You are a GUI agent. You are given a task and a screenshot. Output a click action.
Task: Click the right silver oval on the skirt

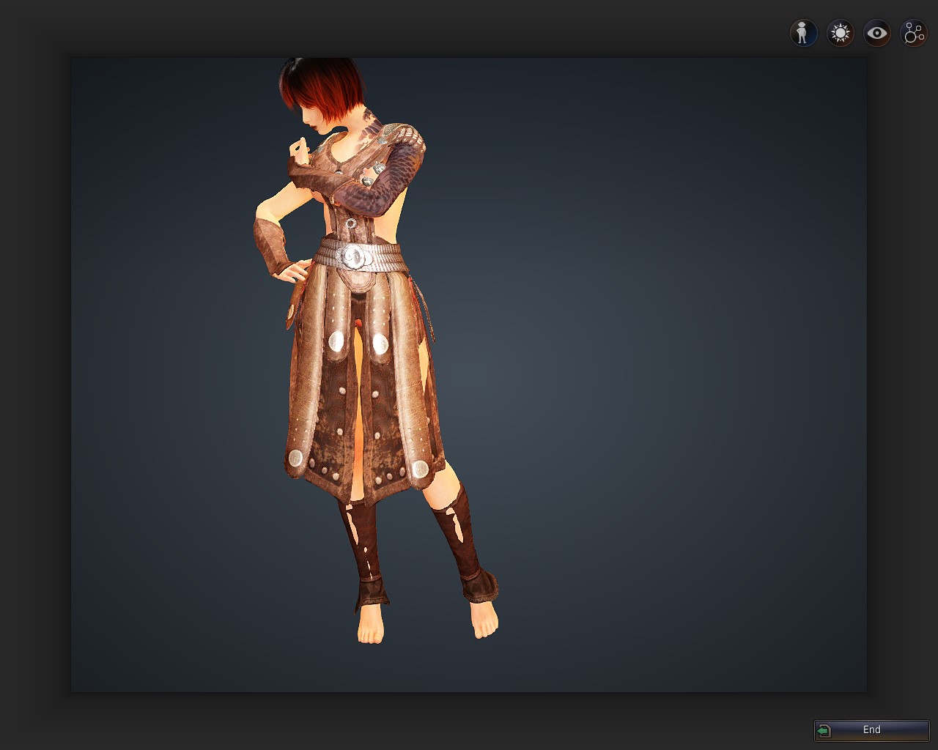click(x=380, y=343)
